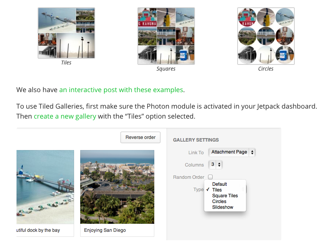Select Circles gallery type option
332x246 pixels.
[219, 201]
